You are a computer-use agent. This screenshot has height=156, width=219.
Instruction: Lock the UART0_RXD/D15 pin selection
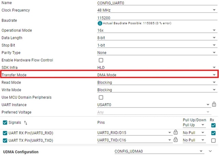176,132
